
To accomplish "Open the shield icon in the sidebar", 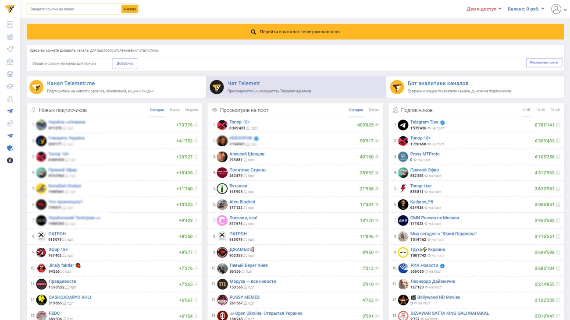I will 10,148.
